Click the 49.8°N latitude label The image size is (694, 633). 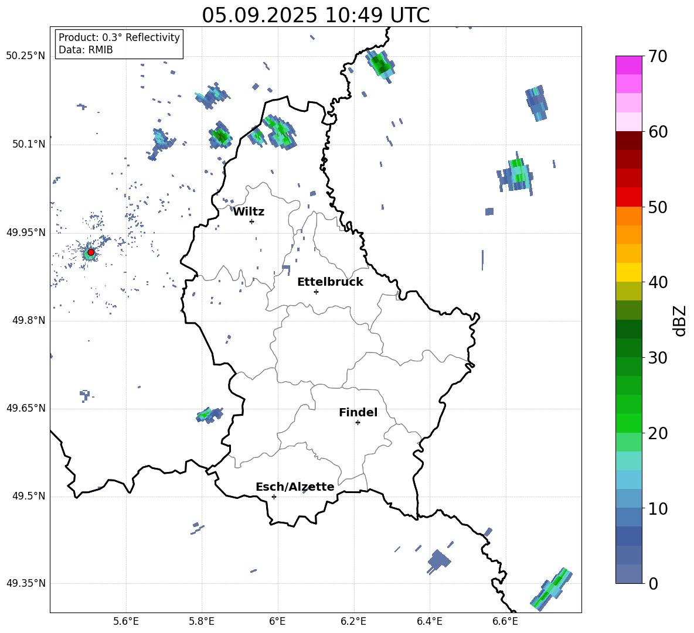click(29, 320)
